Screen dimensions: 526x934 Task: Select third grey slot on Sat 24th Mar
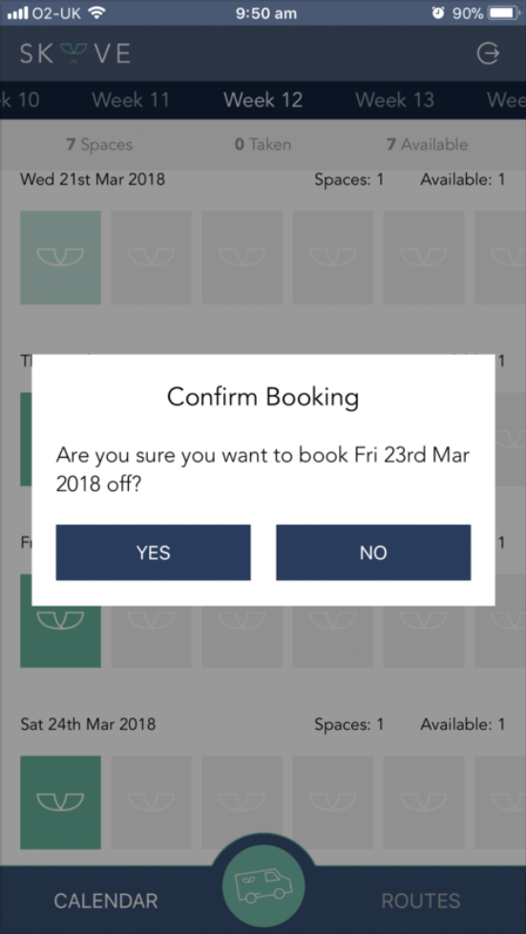332,802
